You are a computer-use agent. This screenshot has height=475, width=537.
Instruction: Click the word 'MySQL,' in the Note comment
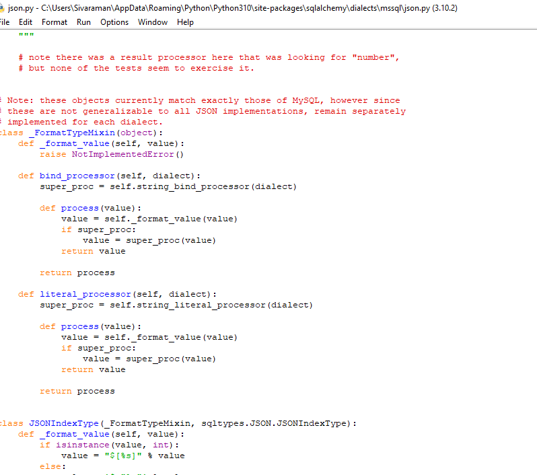tap(308, 100)
